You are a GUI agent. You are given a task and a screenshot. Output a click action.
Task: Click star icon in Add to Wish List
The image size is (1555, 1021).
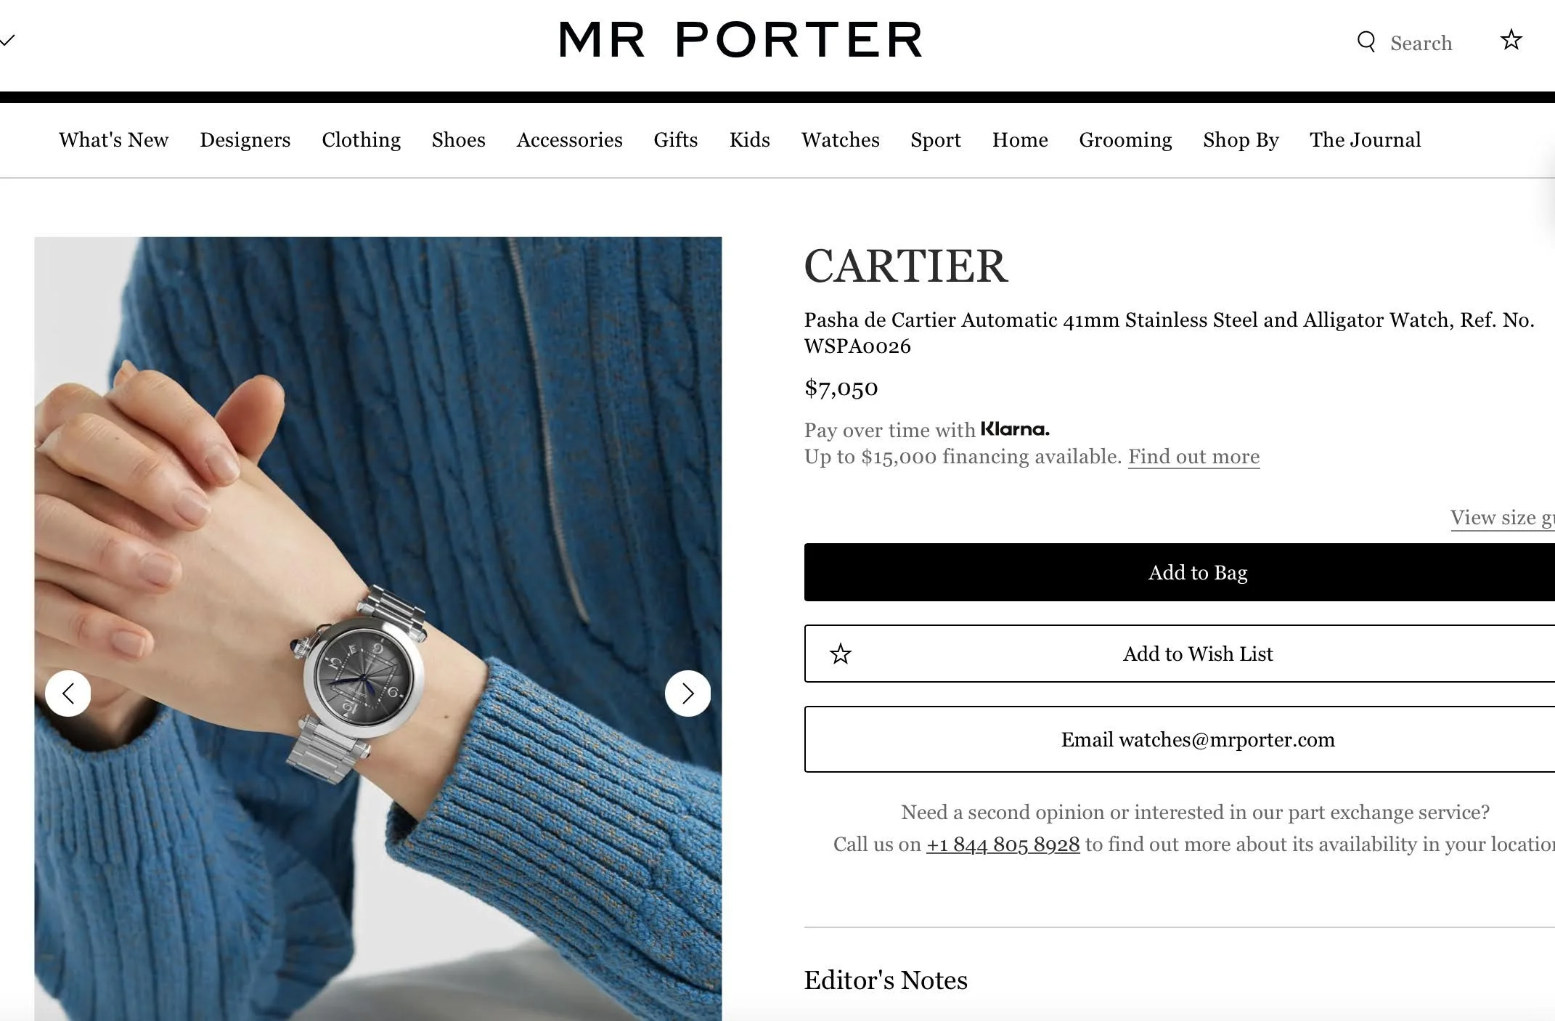click(x=841, y=654)
